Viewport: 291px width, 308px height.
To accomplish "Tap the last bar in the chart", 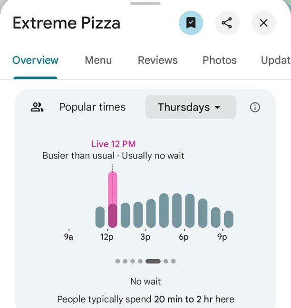I will click(x=228, y=219).
